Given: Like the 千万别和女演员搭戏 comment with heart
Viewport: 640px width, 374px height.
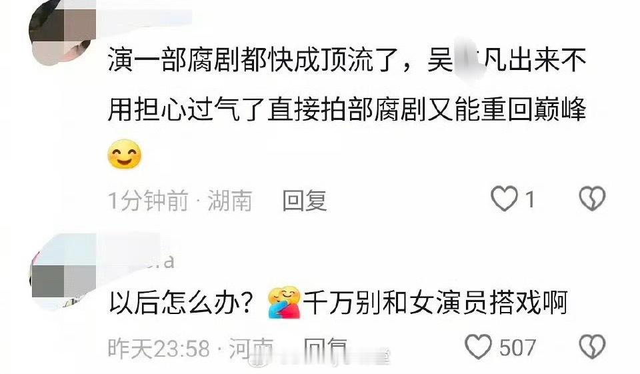Looking at the screenshot, I should [479, 347].
